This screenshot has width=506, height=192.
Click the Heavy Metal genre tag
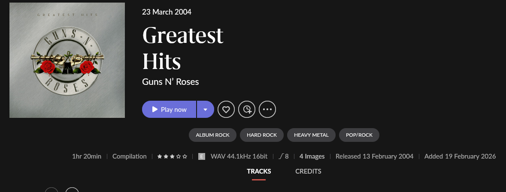pos(311,135)
